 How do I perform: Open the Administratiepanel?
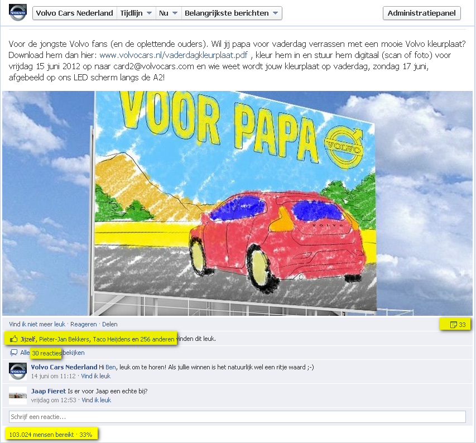(x=421, y=13)
